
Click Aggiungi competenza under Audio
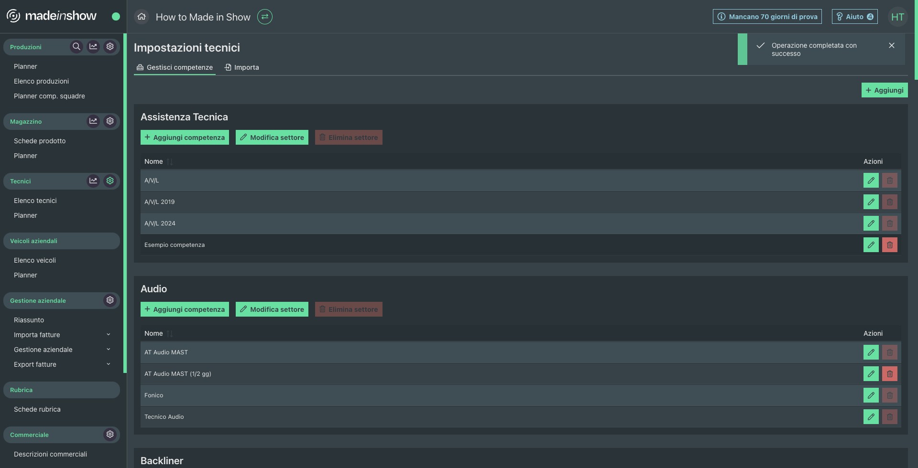coord(185,309)
